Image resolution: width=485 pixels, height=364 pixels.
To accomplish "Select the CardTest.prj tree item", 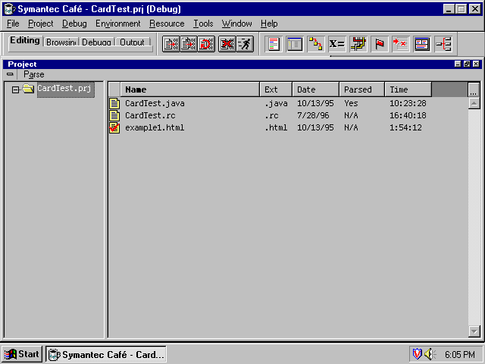I will pyautogui.click(x=65, y=89).
